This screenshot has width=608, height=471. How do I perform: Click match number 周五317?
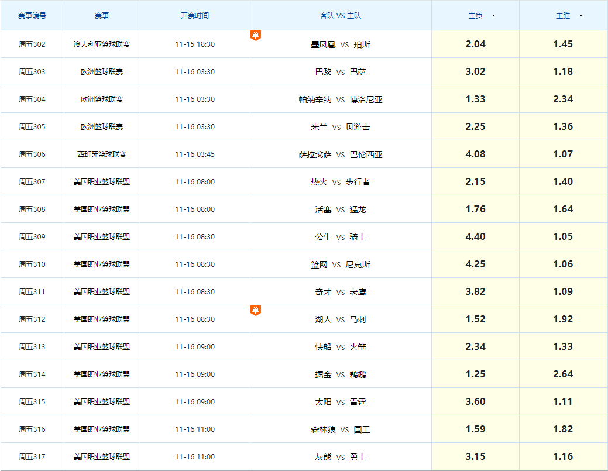click(32, 457)
